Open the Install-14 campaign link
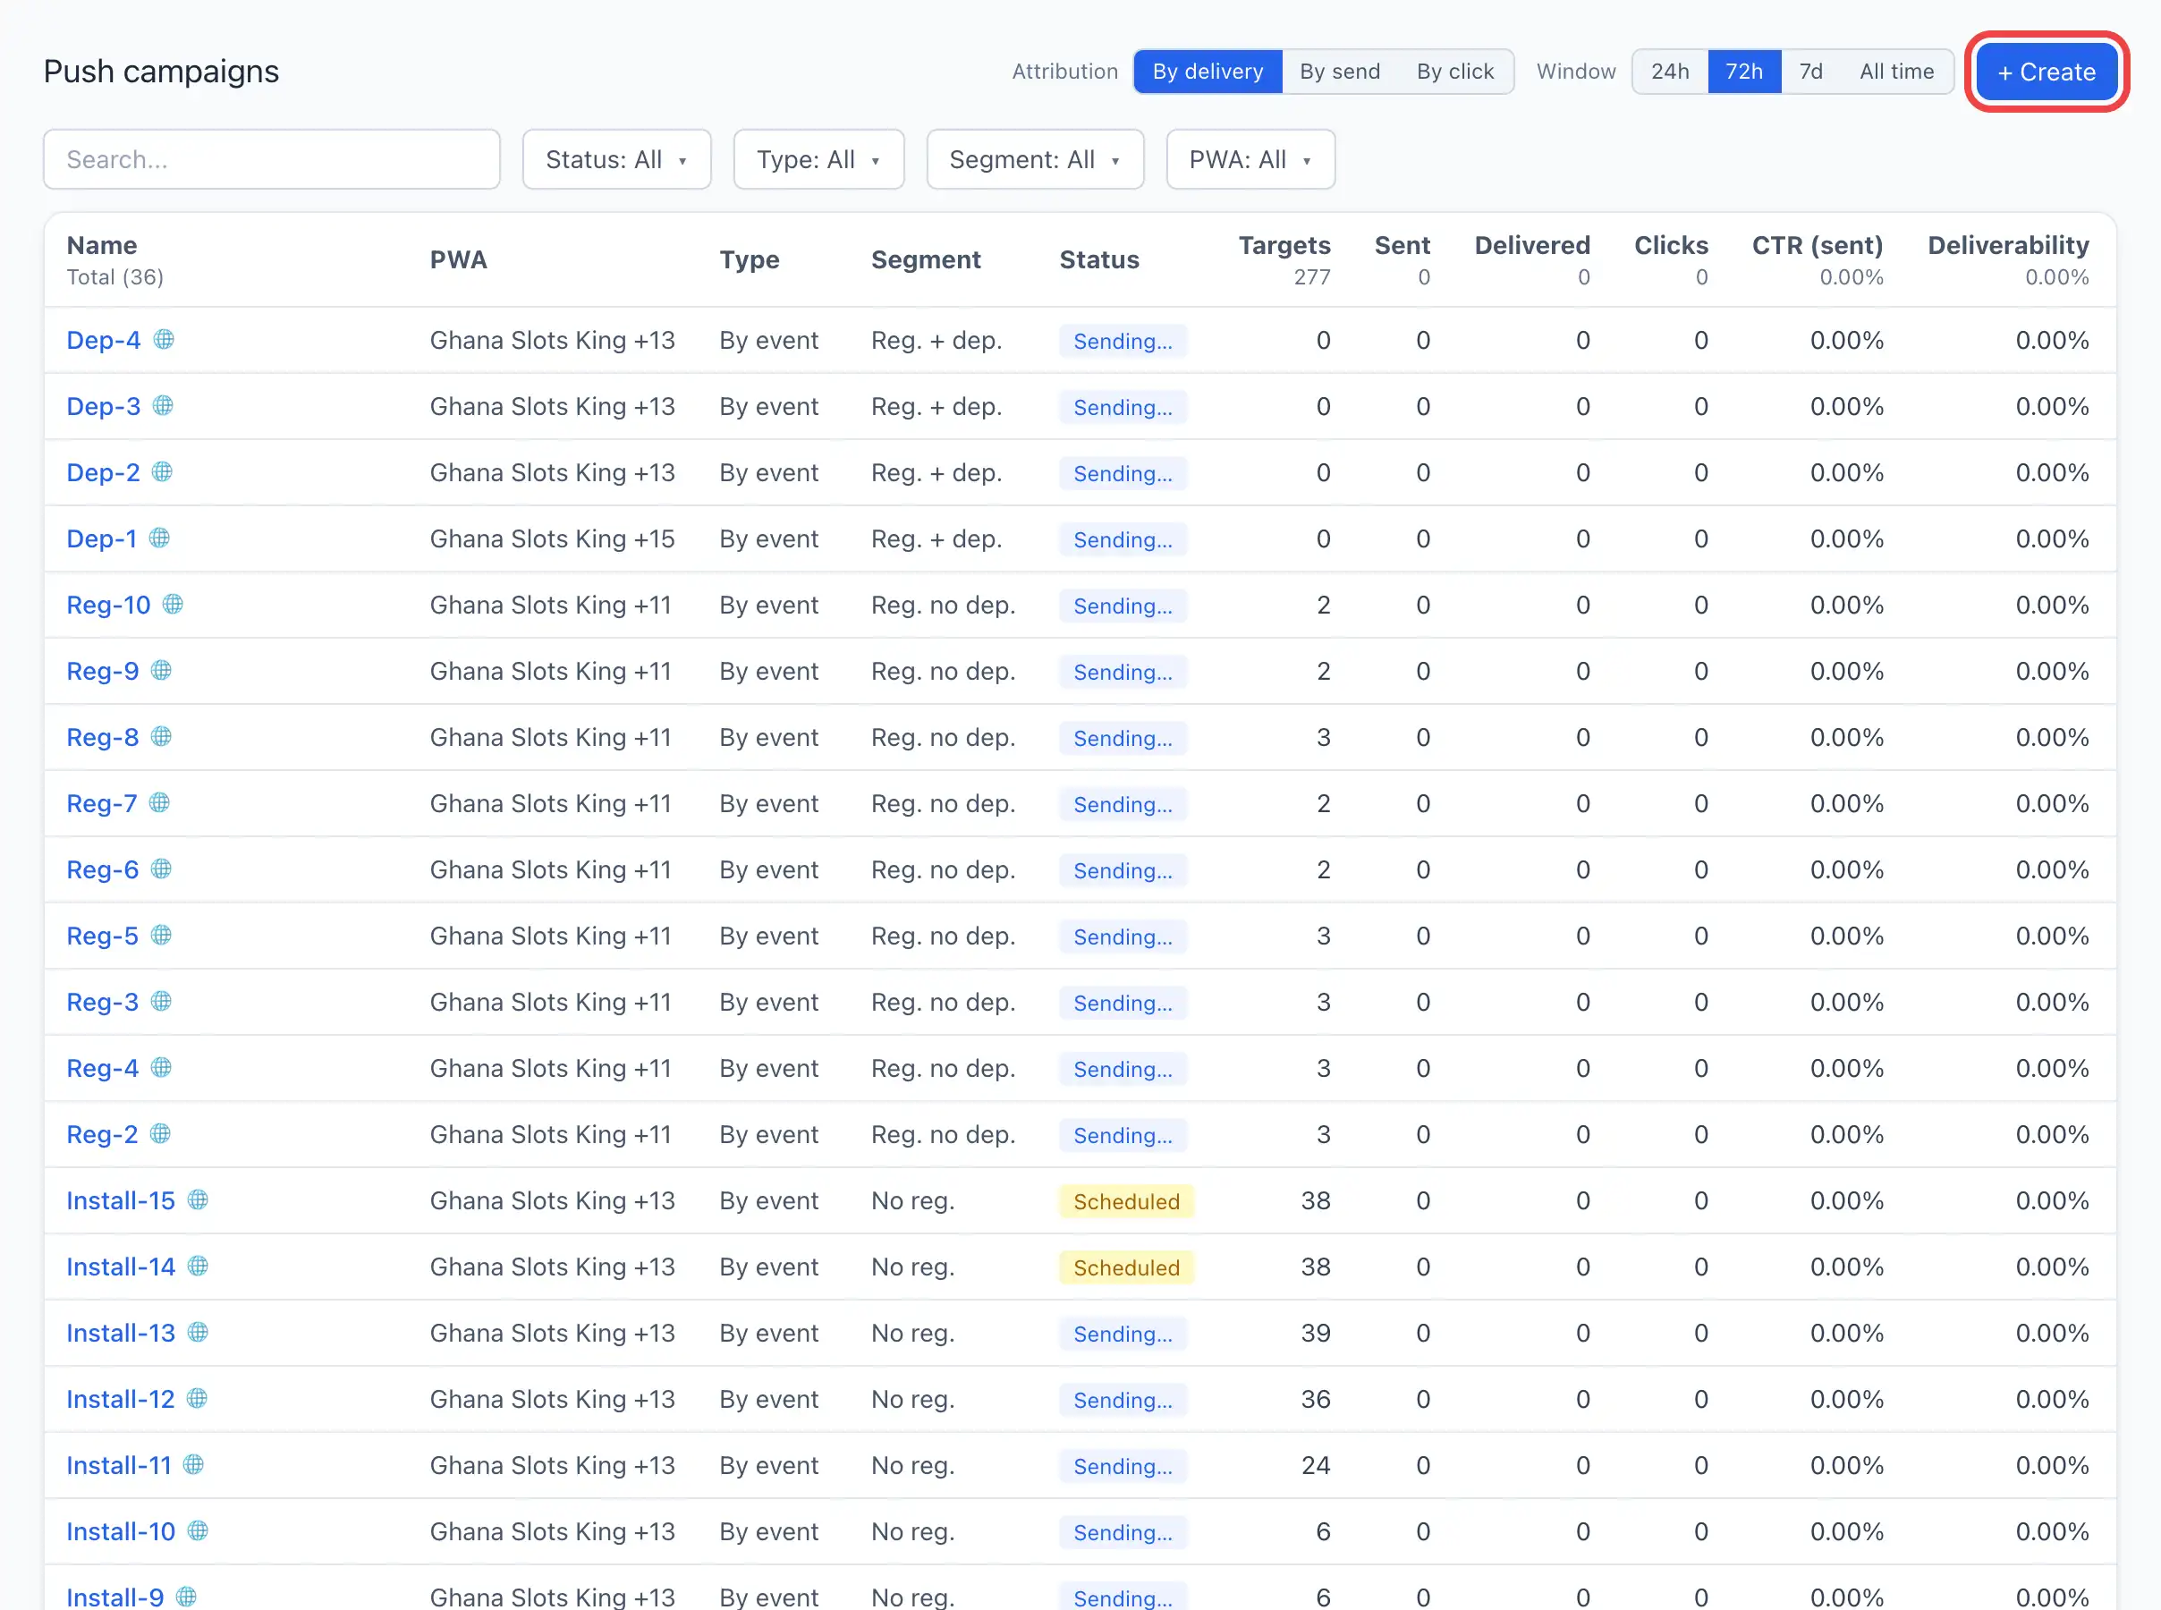Image resolution: width=2161 pixels, height=1610 pixels. (121, 1267)
